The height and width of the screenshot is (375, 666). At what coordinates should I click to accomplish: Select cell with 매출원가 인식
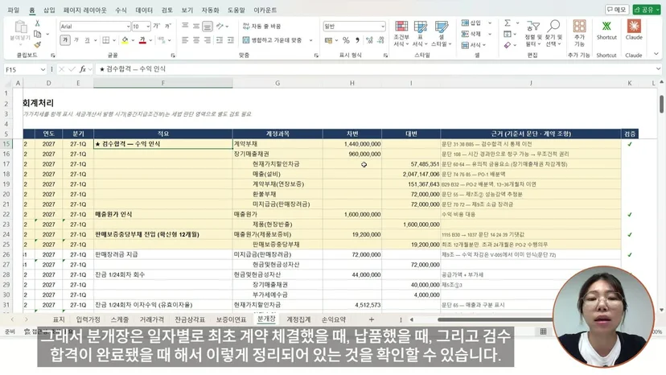click(162, 214)
